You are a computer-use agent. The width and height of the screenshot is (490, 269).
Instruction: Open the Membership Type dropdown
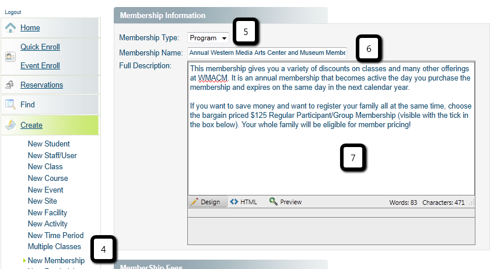[209, 38]
